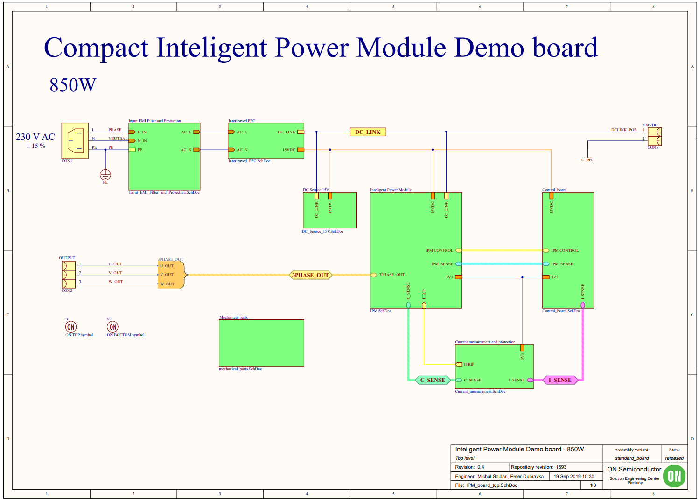Open the DC_Source_15V.SchDoc file name

coord(322,231)
